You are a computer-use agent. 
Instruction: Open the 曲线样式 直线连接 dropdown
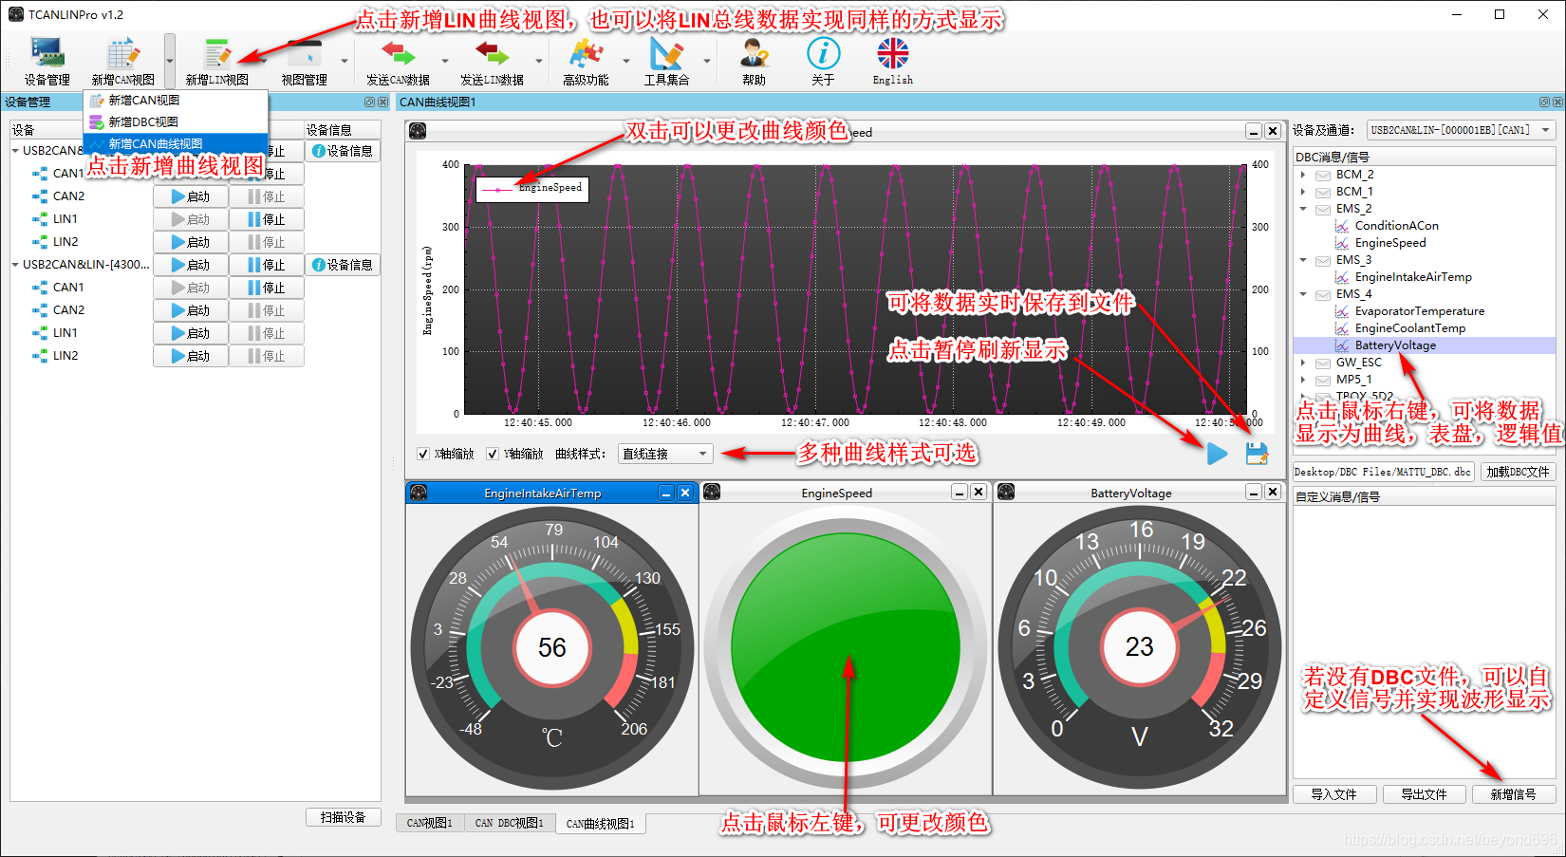665,454
